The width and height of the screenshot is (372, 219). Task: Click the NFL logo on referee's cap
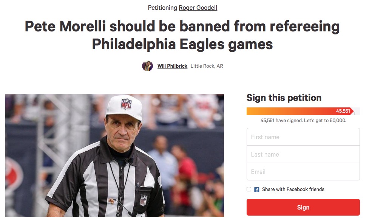tap(126, 104)
